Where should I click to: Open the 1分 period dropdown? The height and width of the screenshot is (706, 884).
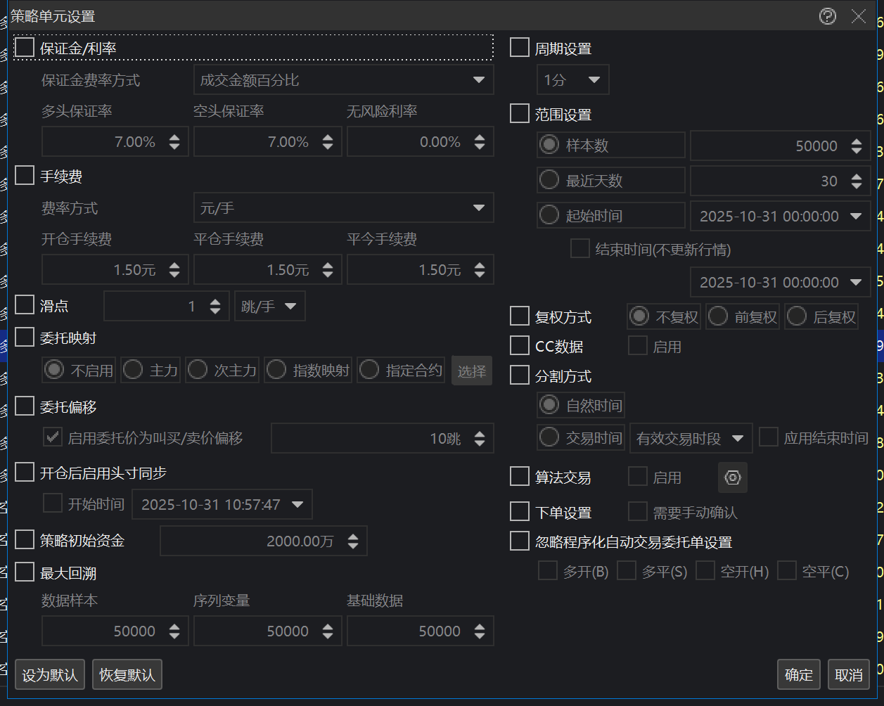tap(572, 80)
